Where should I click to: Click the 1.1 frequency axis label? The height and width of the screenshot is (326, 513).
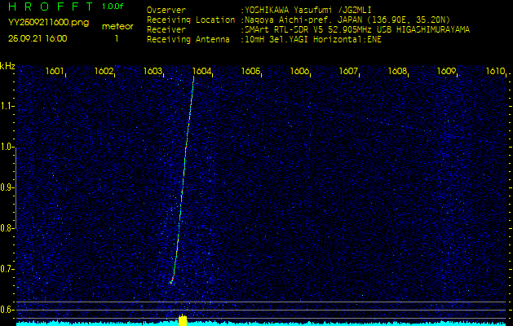coord(7,106)
